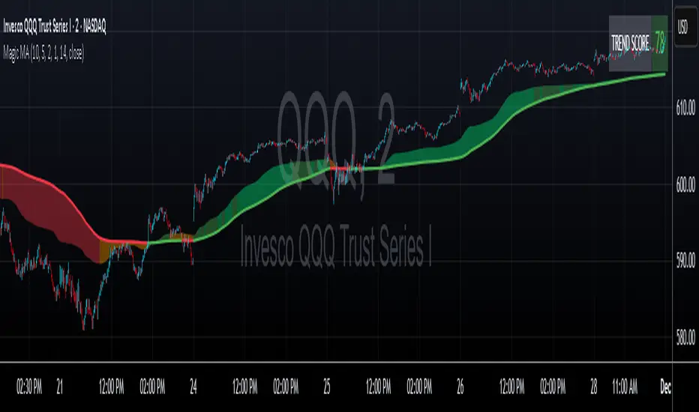
Task: Click the trend score value 78
Action: pyautogui.click(x=660, y=43)
